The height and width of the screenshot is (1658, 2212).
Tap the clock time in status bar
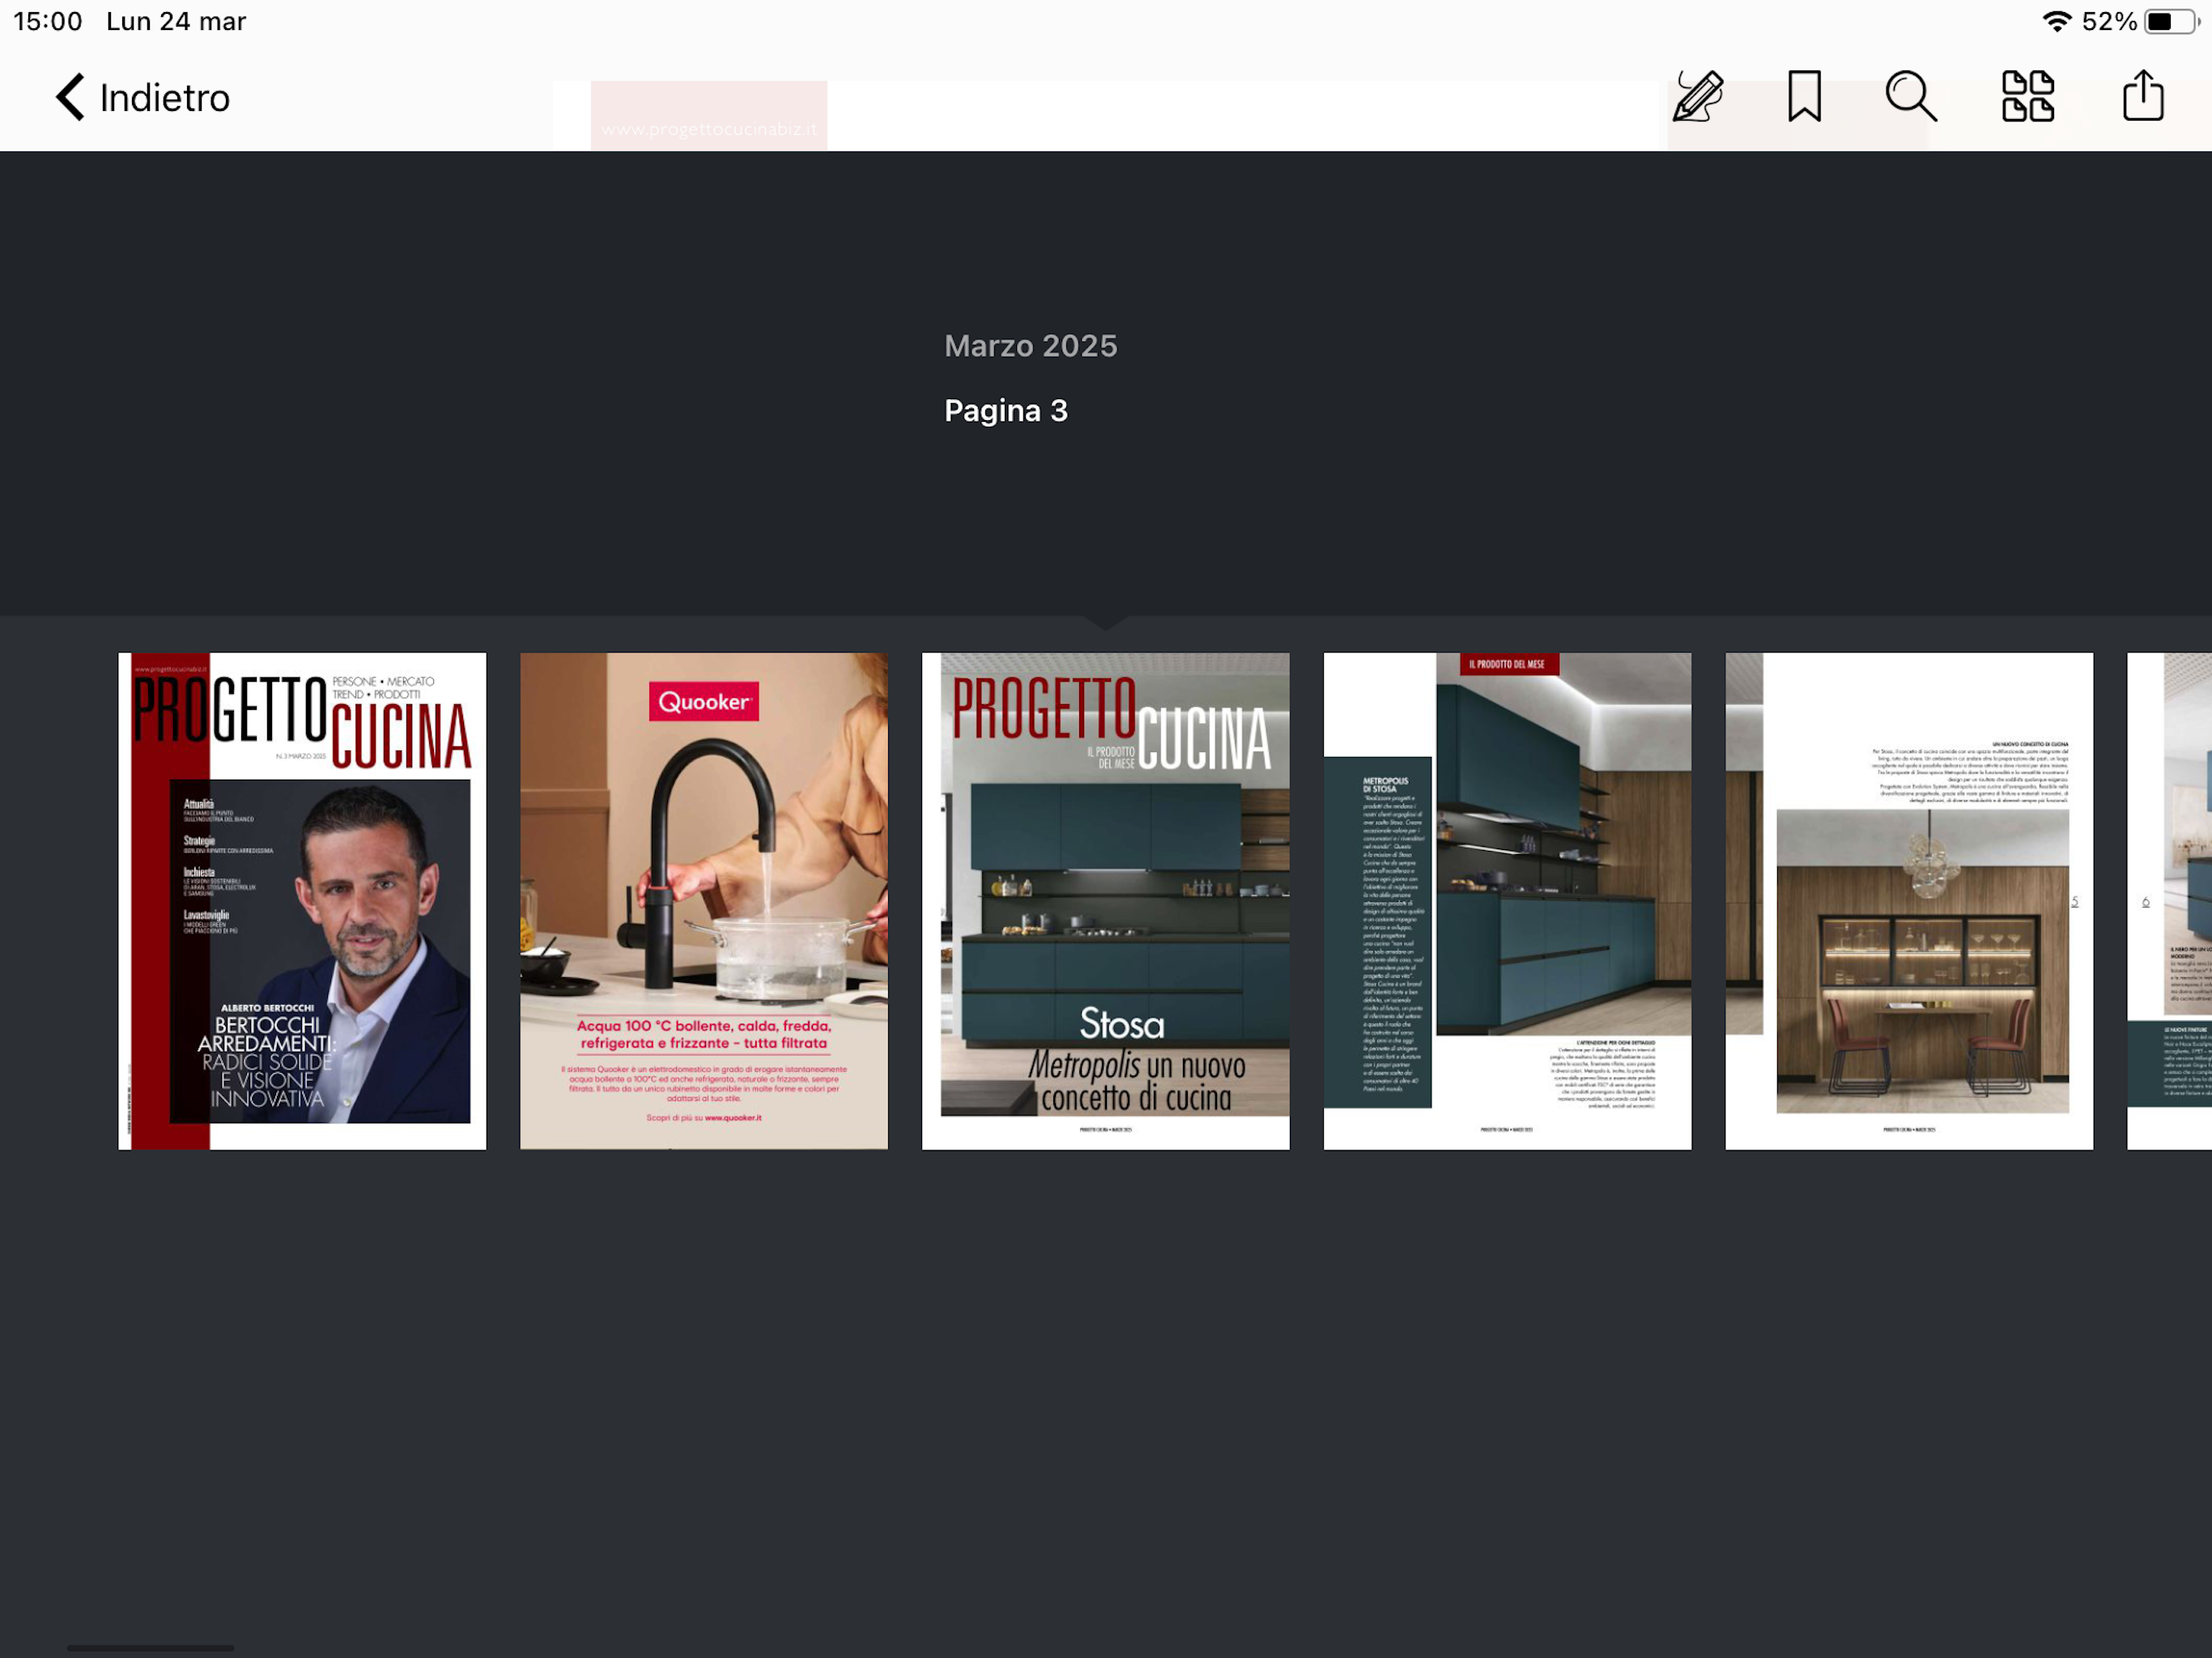pos(47,22)
